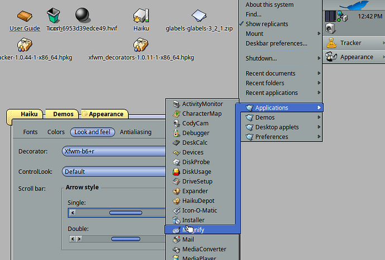
Task: Click the DiskProbe icon in the menu
Action: [176, 162]
